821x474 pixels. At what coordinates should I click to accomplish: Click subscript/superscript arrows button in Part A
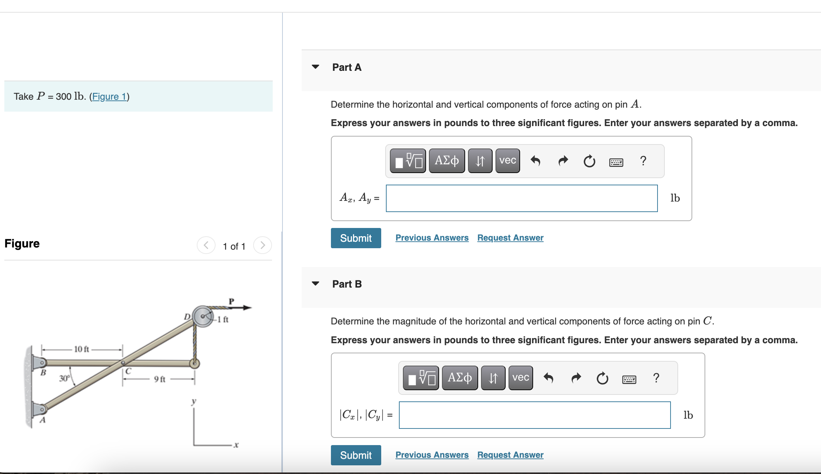480,161
